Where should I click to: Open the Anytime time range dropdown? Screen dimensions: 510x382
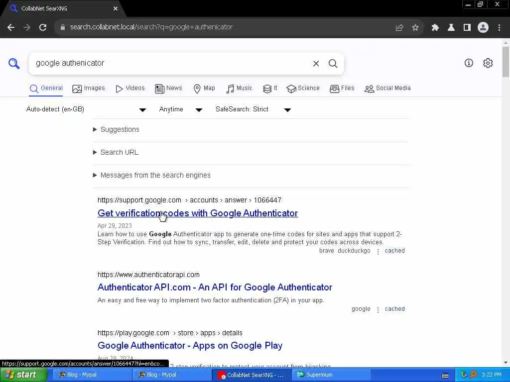[x=181, y=109]
